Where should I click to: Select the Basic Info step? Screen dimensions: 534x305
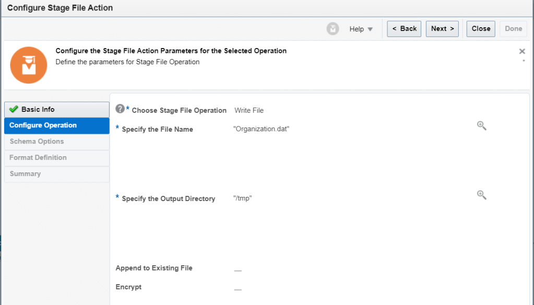pos(56,110)
